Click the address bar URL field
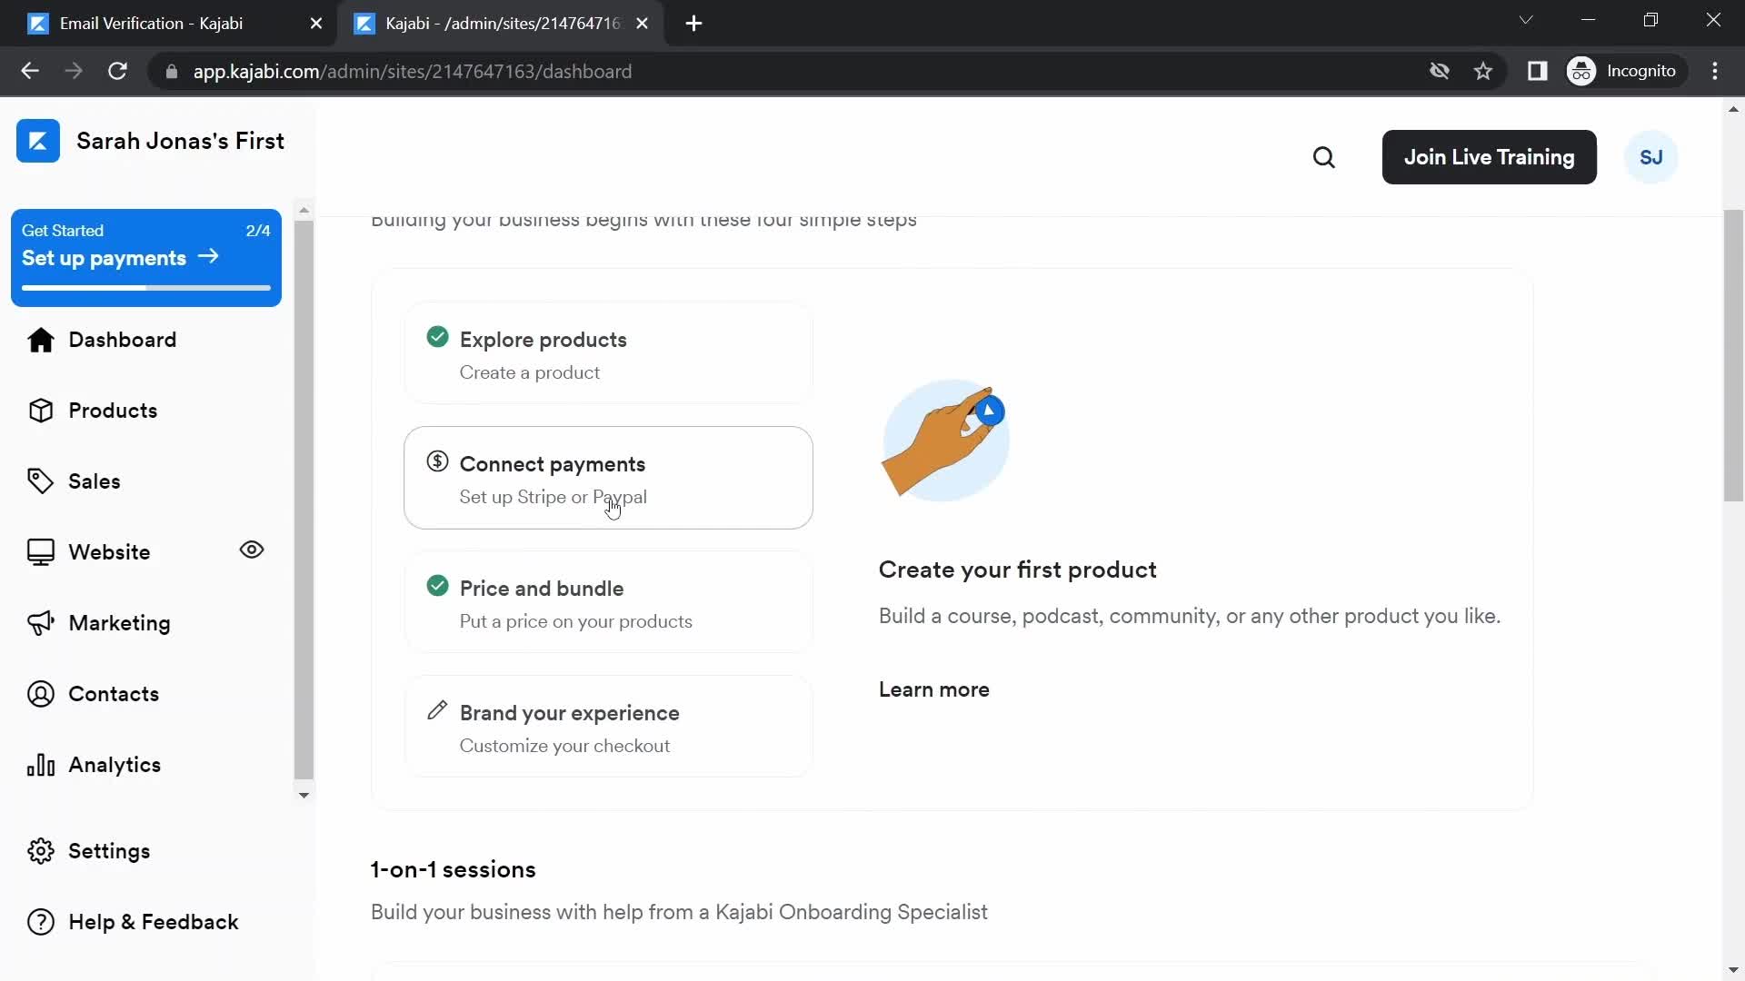The width and height of the screenshot is (1745, 981). [782, 71]
